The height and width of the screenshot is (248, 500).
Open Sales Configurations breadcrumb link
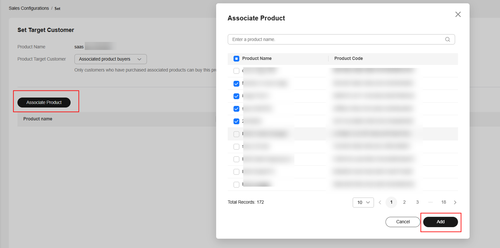tap(29, 8)
